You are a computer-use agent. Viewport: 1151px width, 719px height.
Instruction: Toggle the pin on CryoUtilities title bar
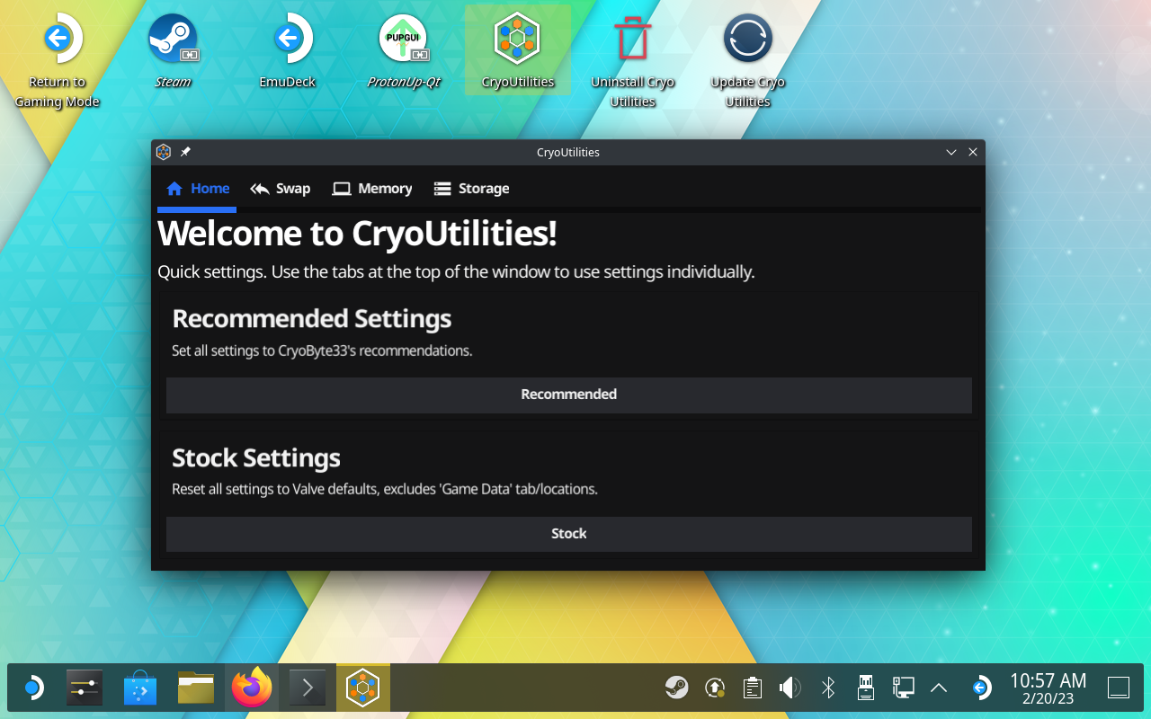pyautogui.click(x=185, y=153)
